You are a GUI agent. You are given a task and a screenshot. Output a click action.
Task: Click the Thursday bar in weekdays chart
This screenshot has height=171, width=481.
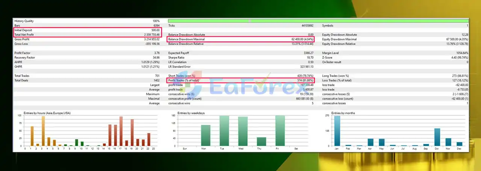point(262,141)
